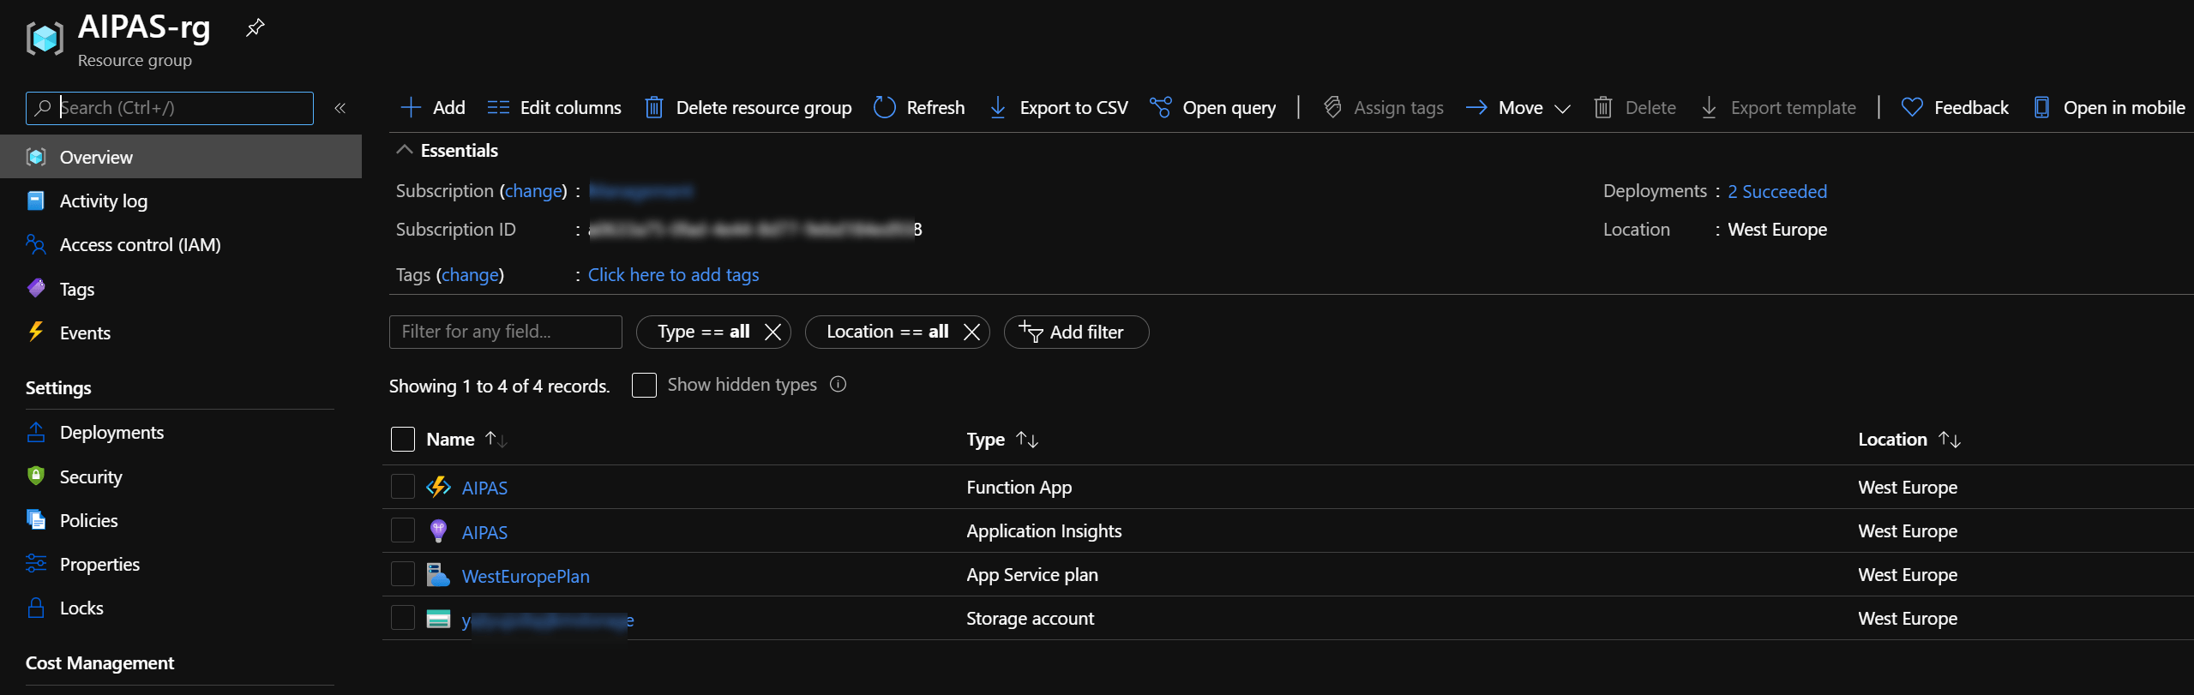
Task: Click the AIPAS-rg resource group cube icon
Action: (45, 39)
